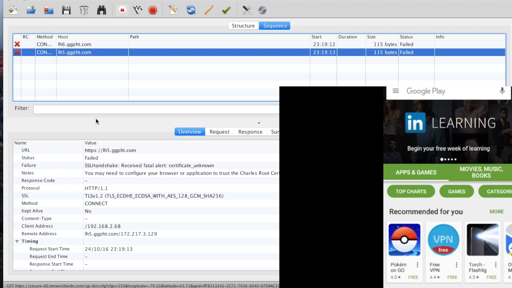Sort by the Host column header
Viewport: 512px width, 288px height.
pos(92,37)
